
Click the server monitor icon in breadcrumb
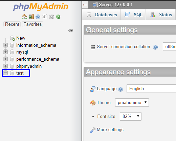pos(95,5)
